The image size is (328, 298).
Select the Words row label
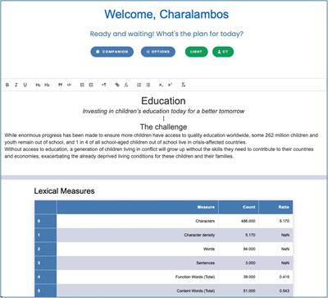(x=209, y=249)
